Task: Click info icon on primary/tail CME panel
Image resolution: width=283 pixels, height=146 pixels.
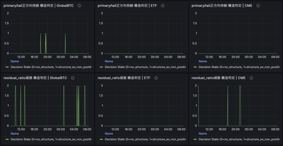Action: (258, 6)
